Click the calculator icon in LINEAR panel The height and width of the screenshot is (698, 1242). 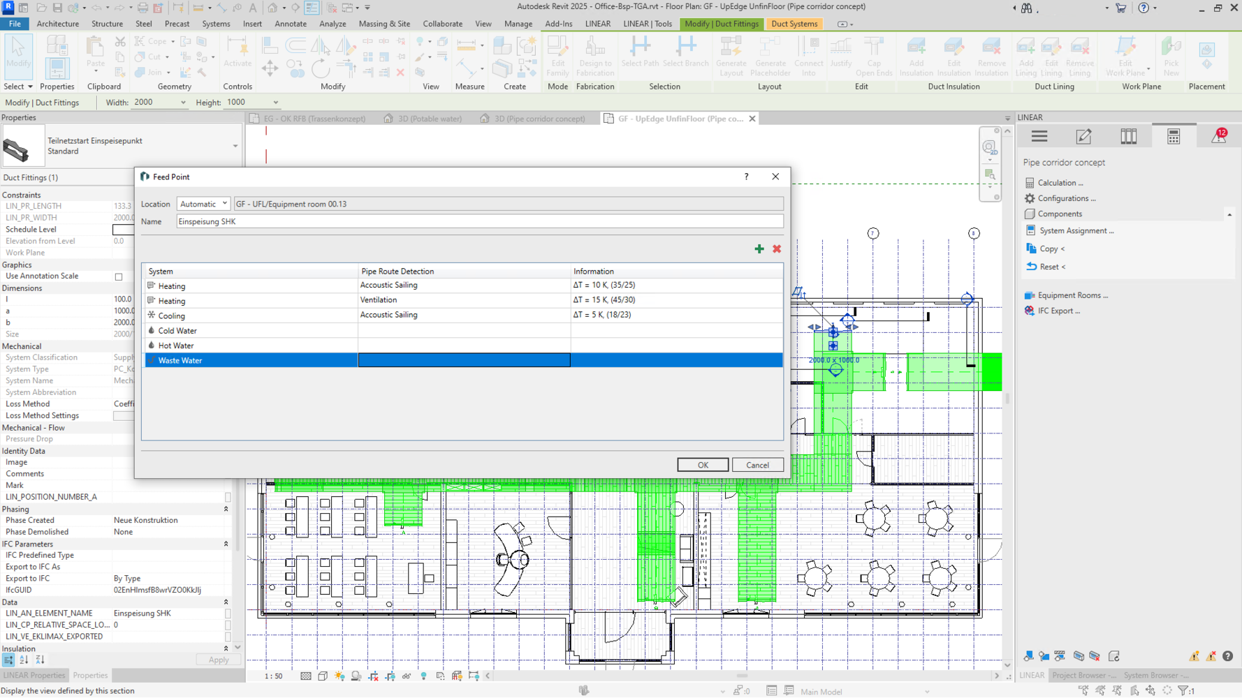click(x=1174, y=137)
